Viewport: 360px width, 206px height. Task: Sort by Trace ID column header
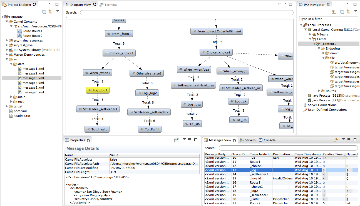(240, 154)
